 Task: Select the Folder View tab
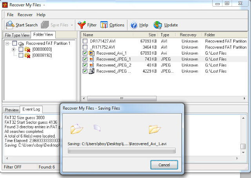[x=43, y=35]
